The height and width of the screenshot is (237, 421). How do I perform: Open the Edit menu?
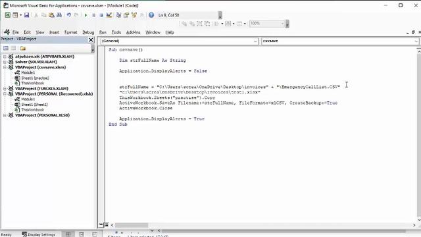click(x=27, y=32)
